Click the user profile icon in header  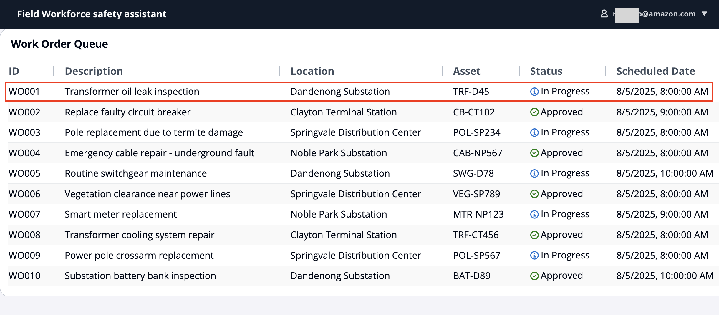[x=604, y=14]
